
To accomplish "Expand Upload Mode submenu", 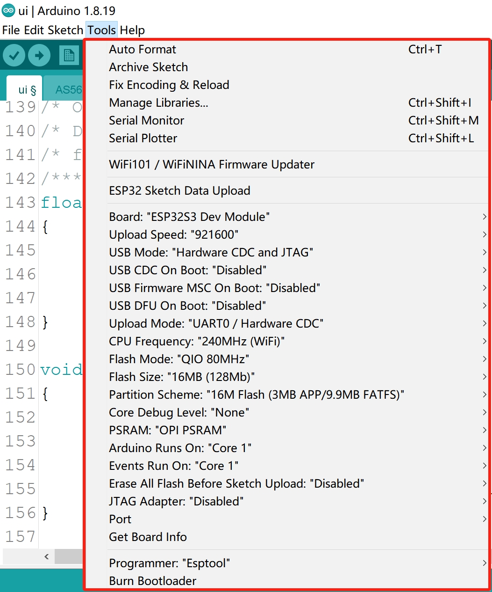I will [286, 323].
